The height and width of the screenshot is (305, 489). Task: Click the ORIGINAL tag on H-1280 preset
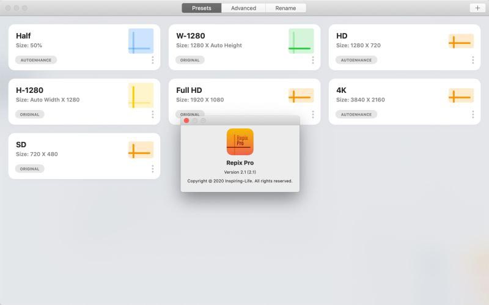click(29, 114)
